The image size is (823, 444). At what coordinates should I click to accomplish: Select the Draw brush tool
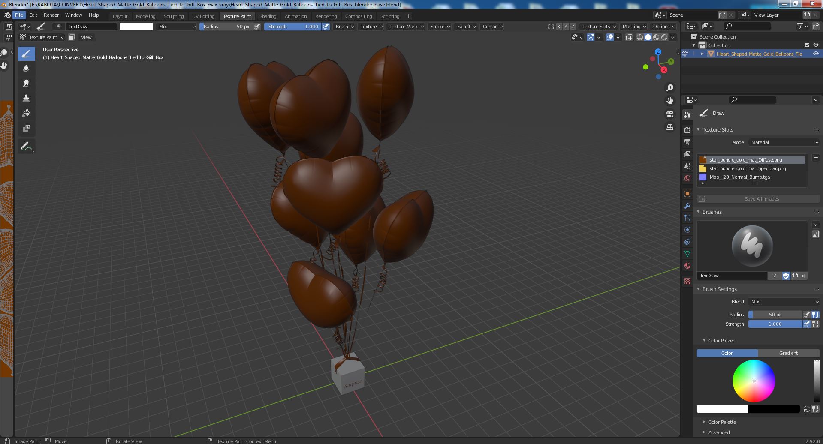click(x=26, y=54)
